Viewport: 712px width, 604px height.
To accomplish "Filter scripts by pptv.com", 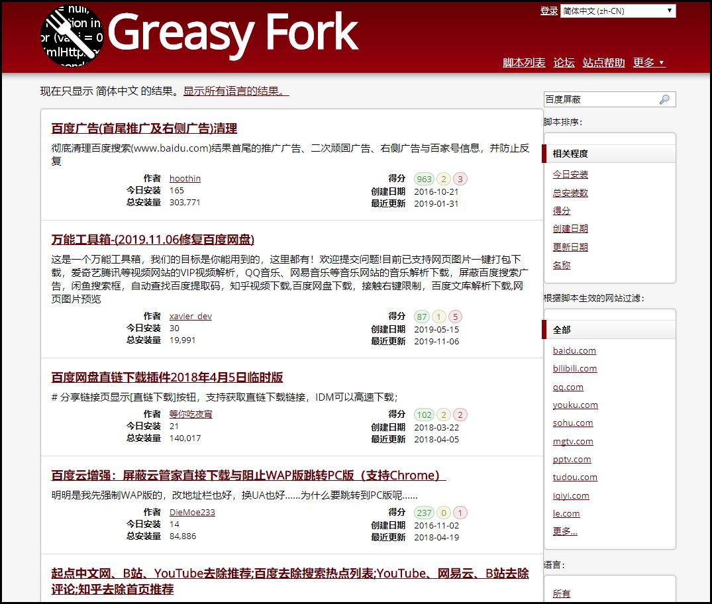I will click(x=572, y=460).
